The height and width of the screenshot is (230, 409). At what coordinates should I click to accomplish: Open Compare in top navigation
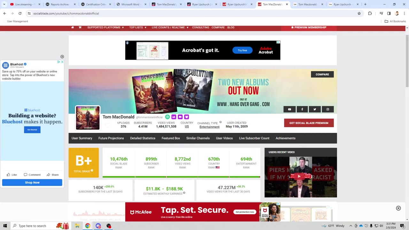click(218, 27)
